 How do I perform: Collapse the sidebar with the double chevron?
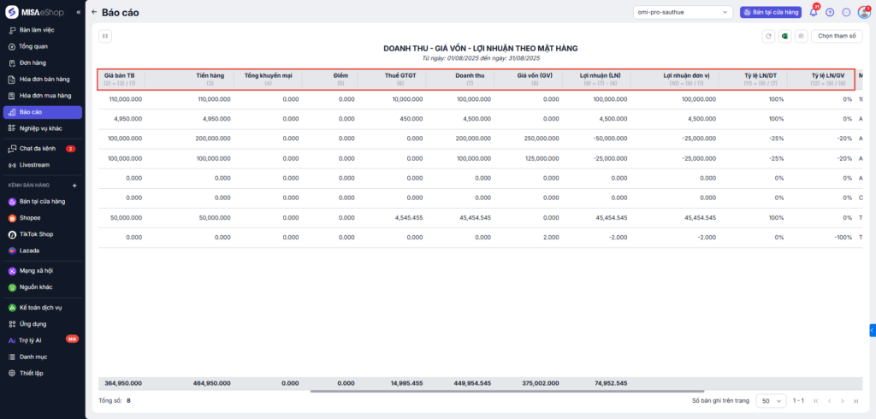[79, 13]
